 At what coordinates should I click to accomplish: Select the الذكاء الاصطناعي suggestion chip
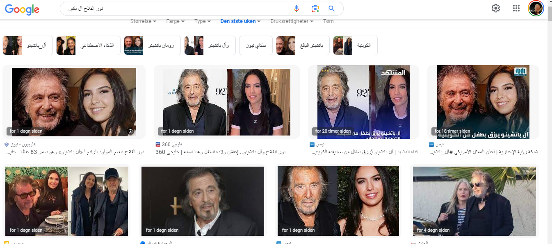coord(88,45)
